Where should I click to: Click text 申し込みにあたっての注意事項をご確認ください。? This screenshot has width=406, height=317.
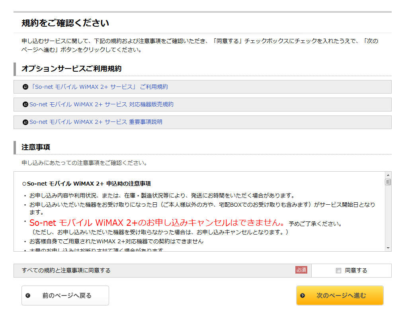click(84, 163)
